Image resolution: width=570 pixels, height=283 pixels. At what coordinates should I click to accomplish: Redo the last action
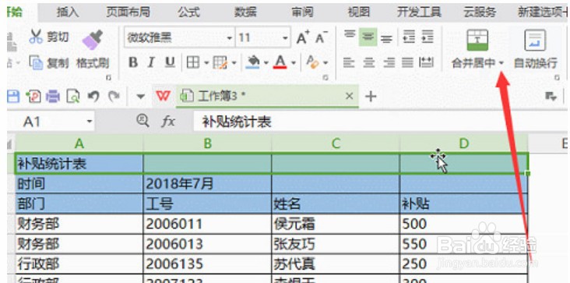pos(114,97)
